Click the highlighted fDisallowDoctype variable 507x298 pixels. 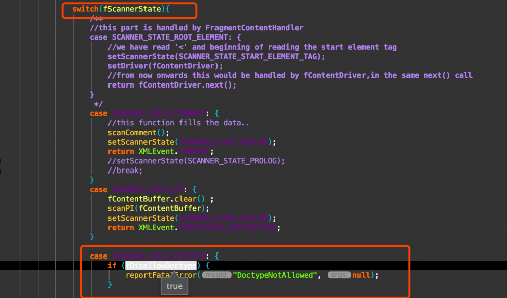click(161, 266)
